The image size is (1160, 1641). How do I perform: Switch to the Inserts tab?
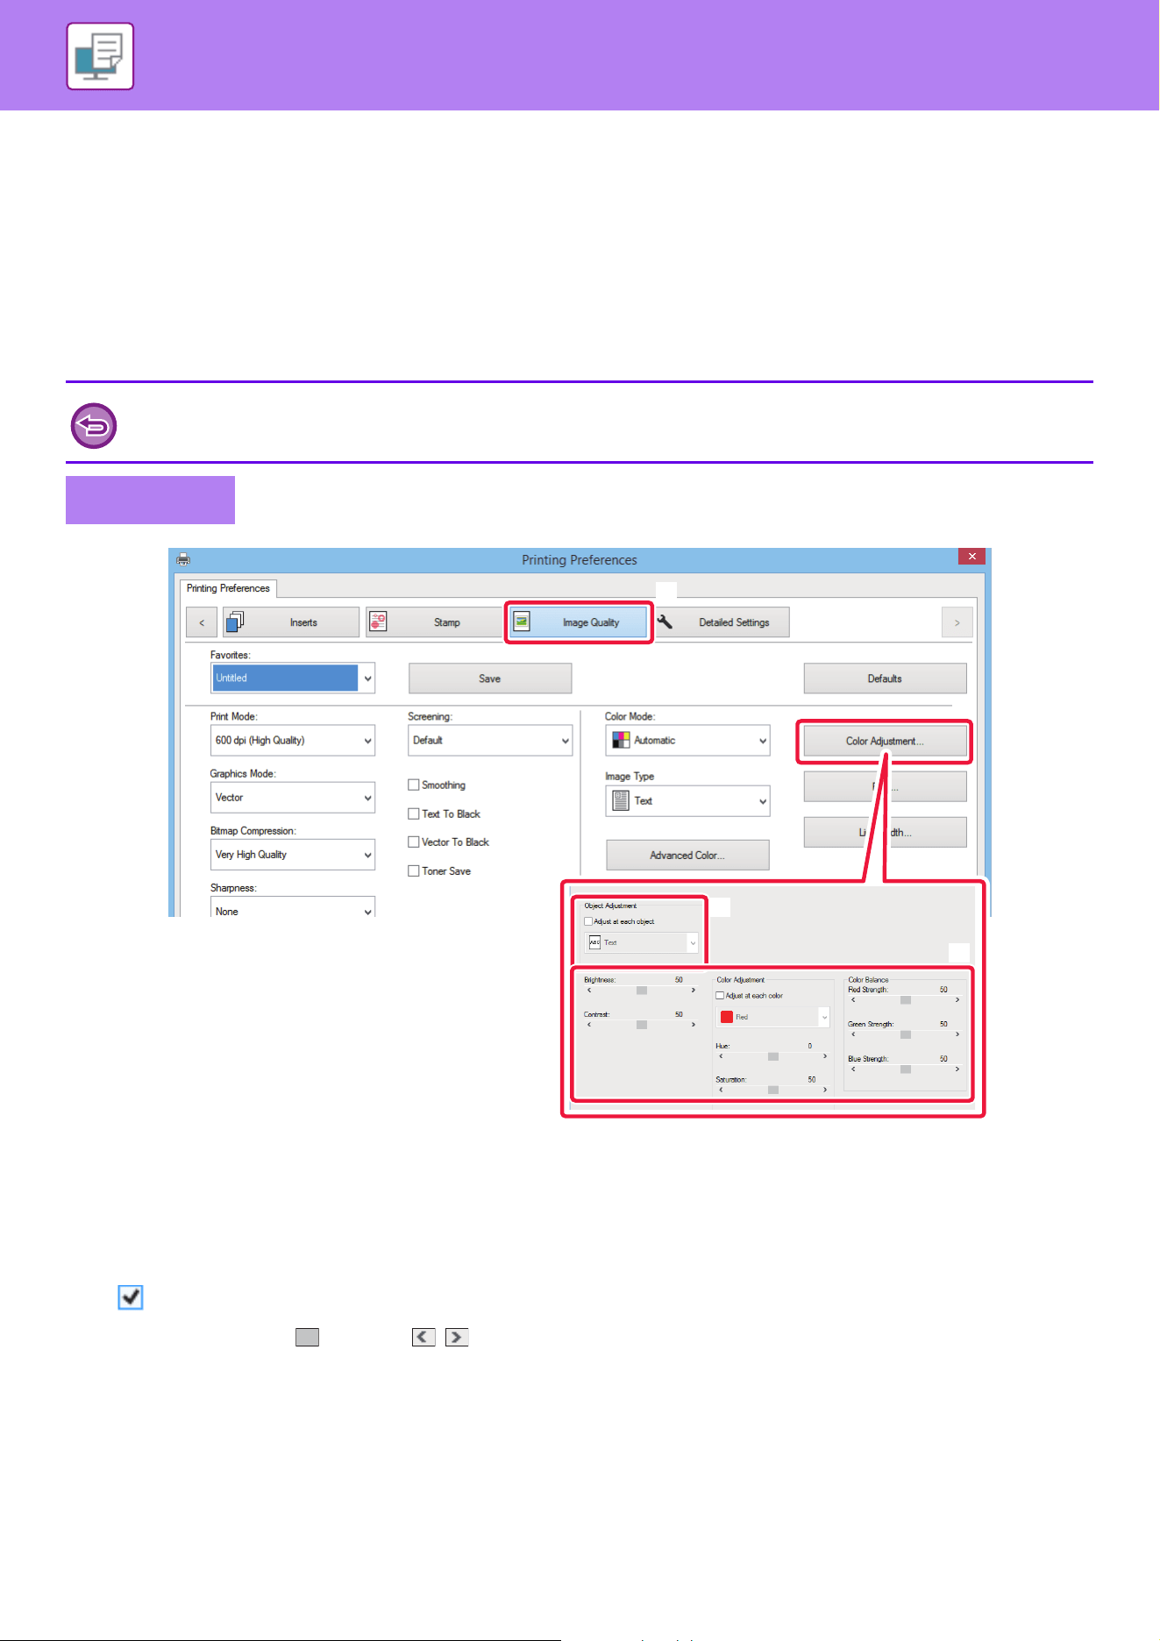click(291, 622)
